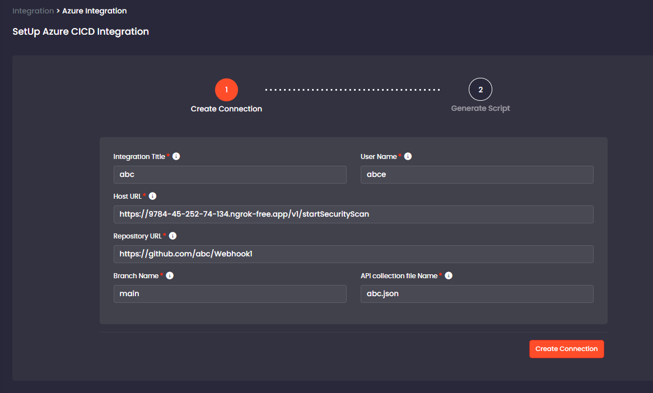
Task: Click the API collection file Name label
Action: pos(399,276)
